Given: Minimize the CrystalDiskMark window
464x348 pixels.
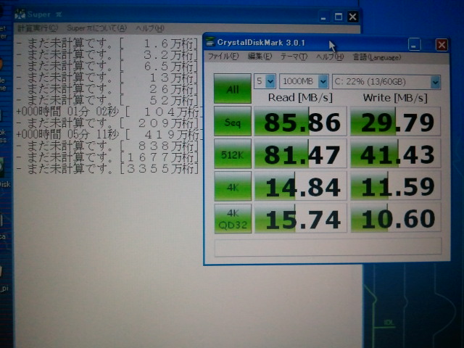Looking at the screenshot, I should [414, 45].
